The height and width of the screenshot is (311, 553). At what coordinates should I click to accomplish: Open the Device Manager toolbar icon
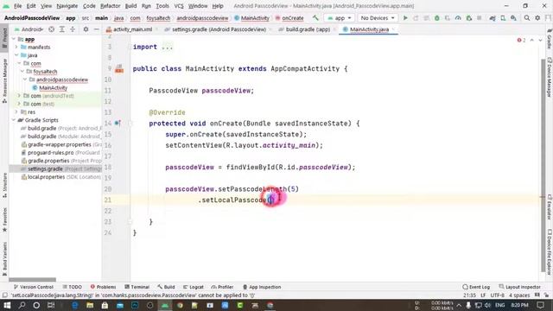coord(503,17)
